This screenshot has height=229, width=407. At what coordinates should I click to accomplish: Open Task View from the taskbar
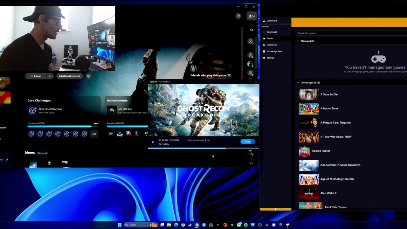click(x=162, y=225)
